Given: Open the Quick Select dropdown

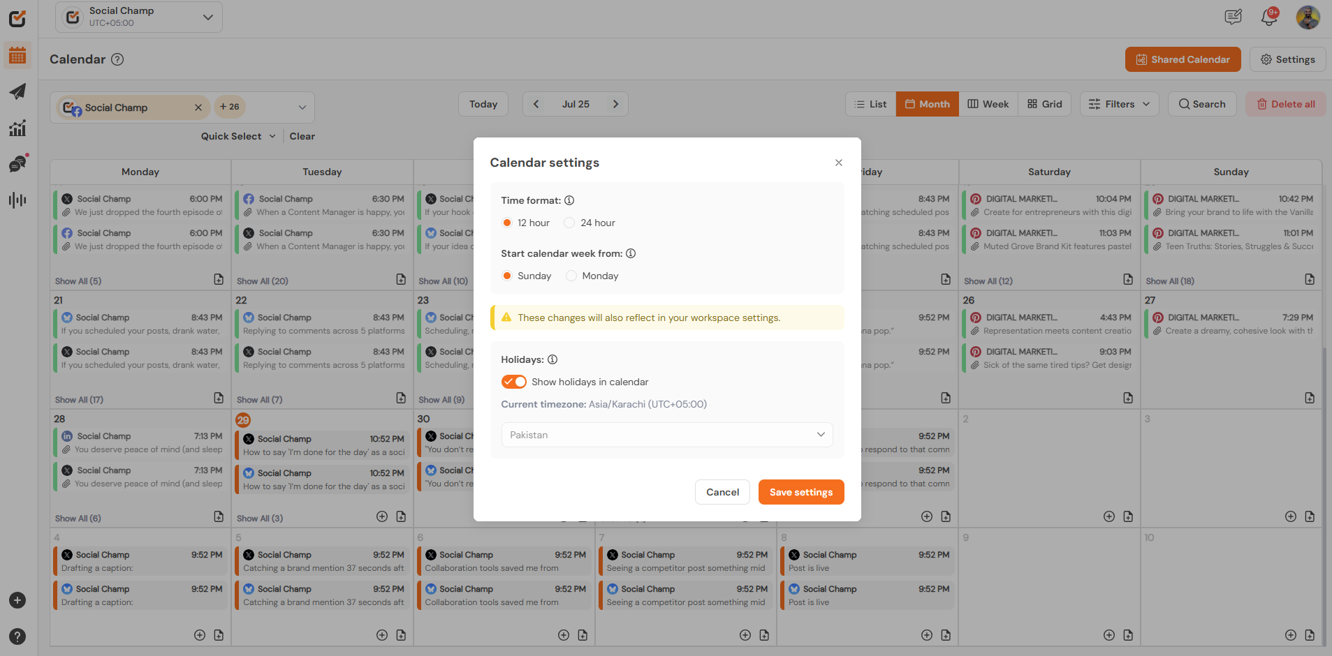Looking at the screenshot, I should click(238, 136).
